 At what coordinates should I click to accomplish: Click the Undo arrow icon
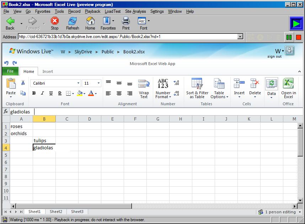pyautogui.click(x=6, y=63)
